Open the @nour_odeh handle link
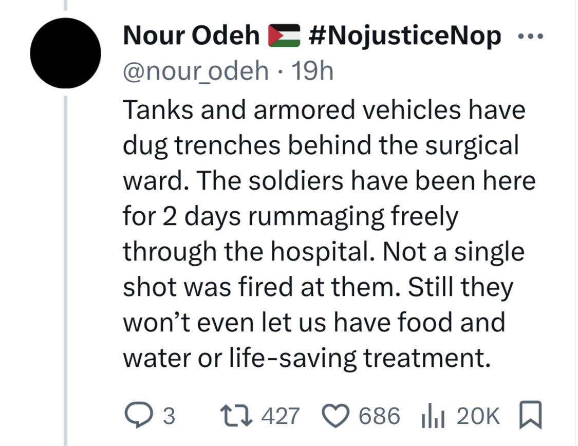 coord(195,71)
